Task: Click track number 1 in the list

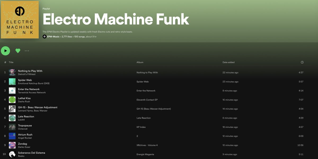Action: tap(5, 72)
